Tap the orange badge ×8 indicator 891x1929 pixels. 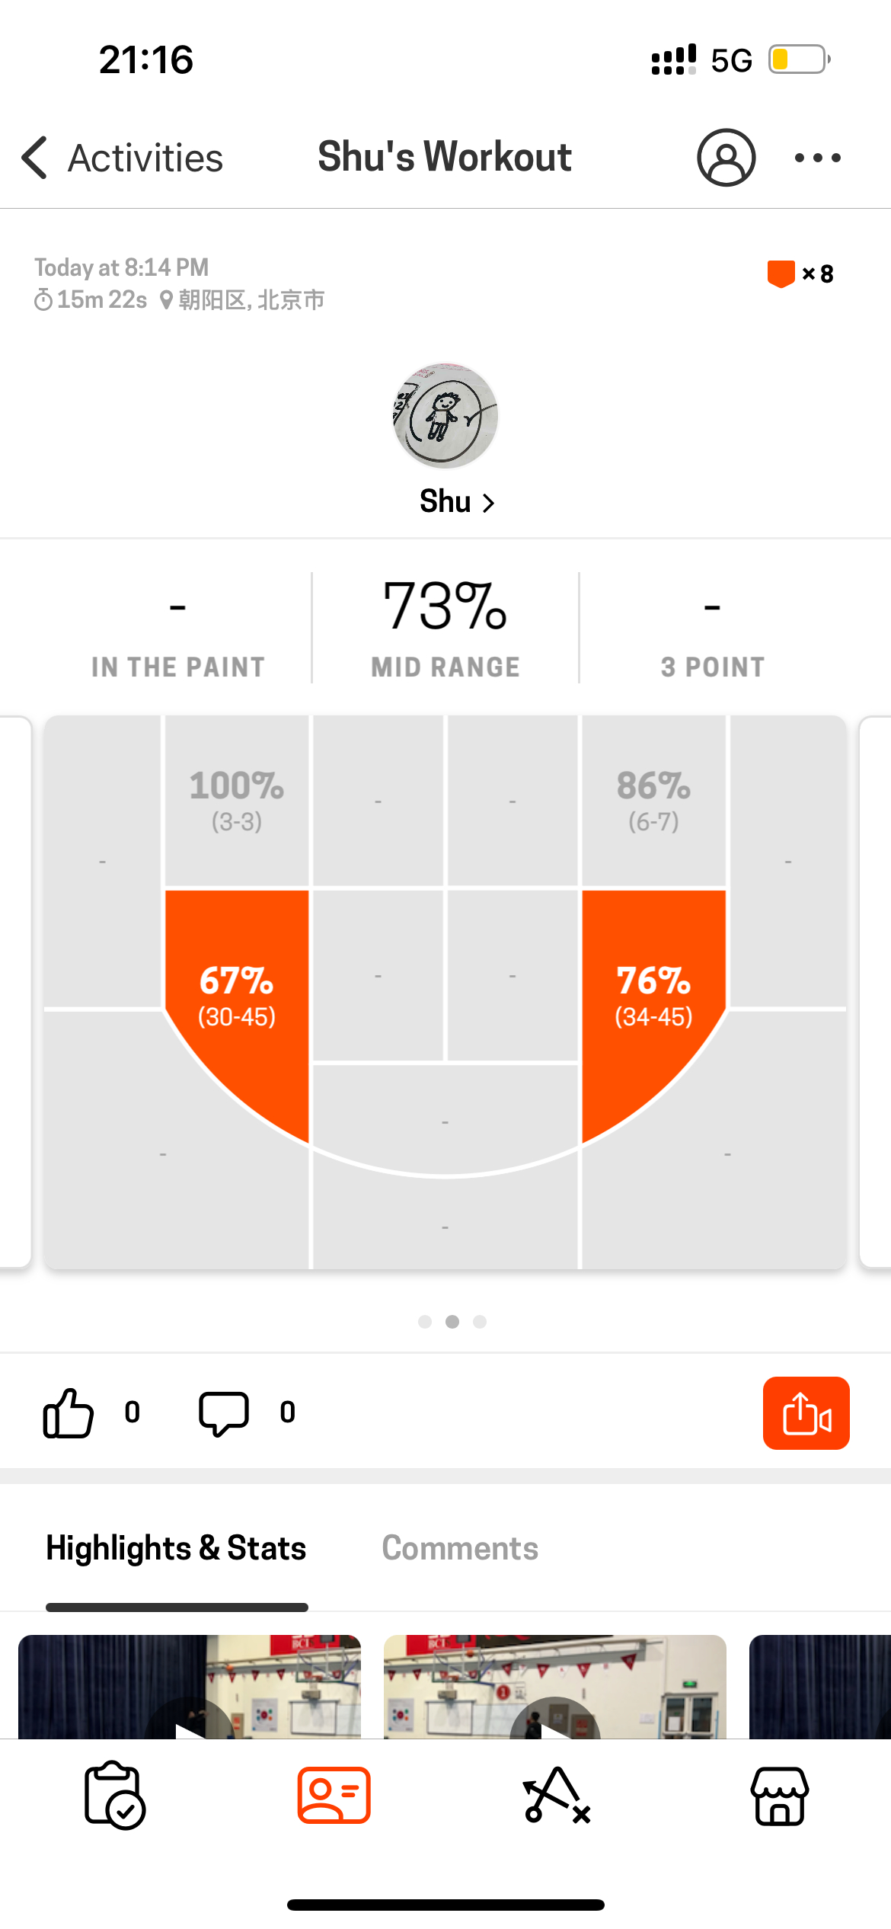pos(800,274)
